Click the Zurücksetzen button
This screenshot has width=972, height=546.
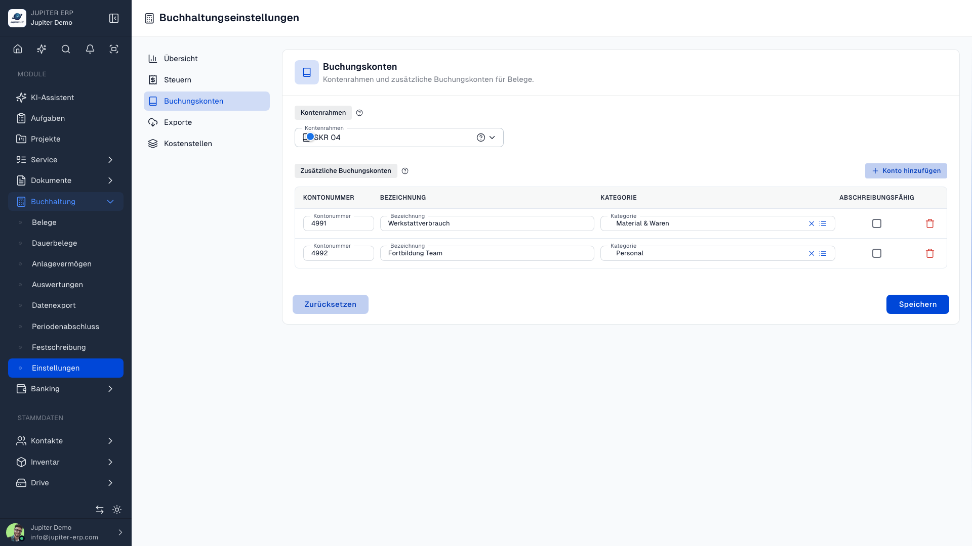pos(330,304)
